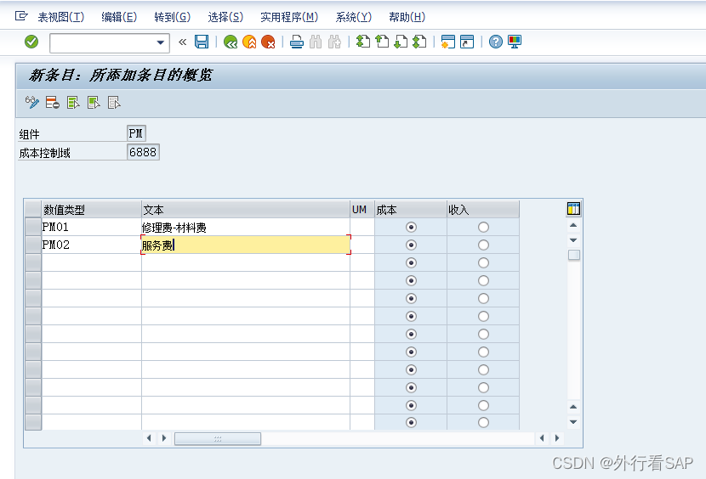Click the orange Exit icon
The width and height of the screenshot is (706, 479).
249,42
